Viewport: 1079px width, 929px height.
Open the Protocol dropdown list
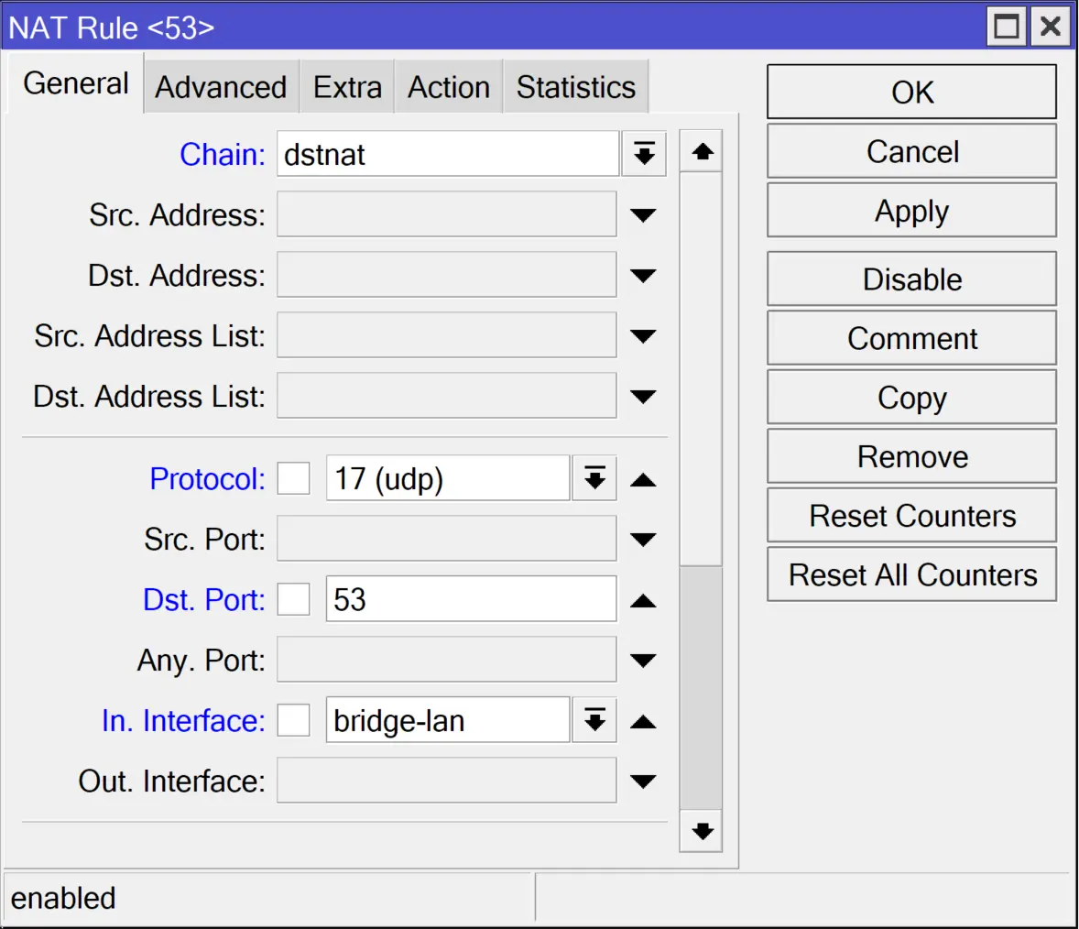coord(594,478)
